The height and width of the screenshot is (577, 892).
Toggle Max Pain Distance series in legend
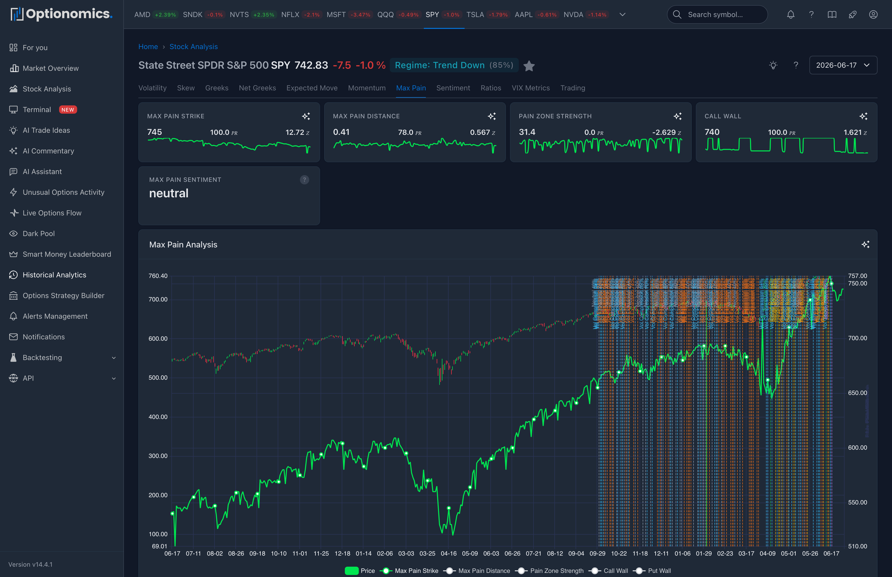coord(476,571)
